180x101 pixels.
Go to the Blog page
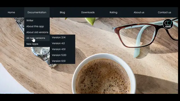click(62, 12)
